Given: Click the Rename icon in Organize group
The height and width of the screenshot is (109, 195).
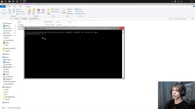Looking at the screenshot, I should 43,10.
